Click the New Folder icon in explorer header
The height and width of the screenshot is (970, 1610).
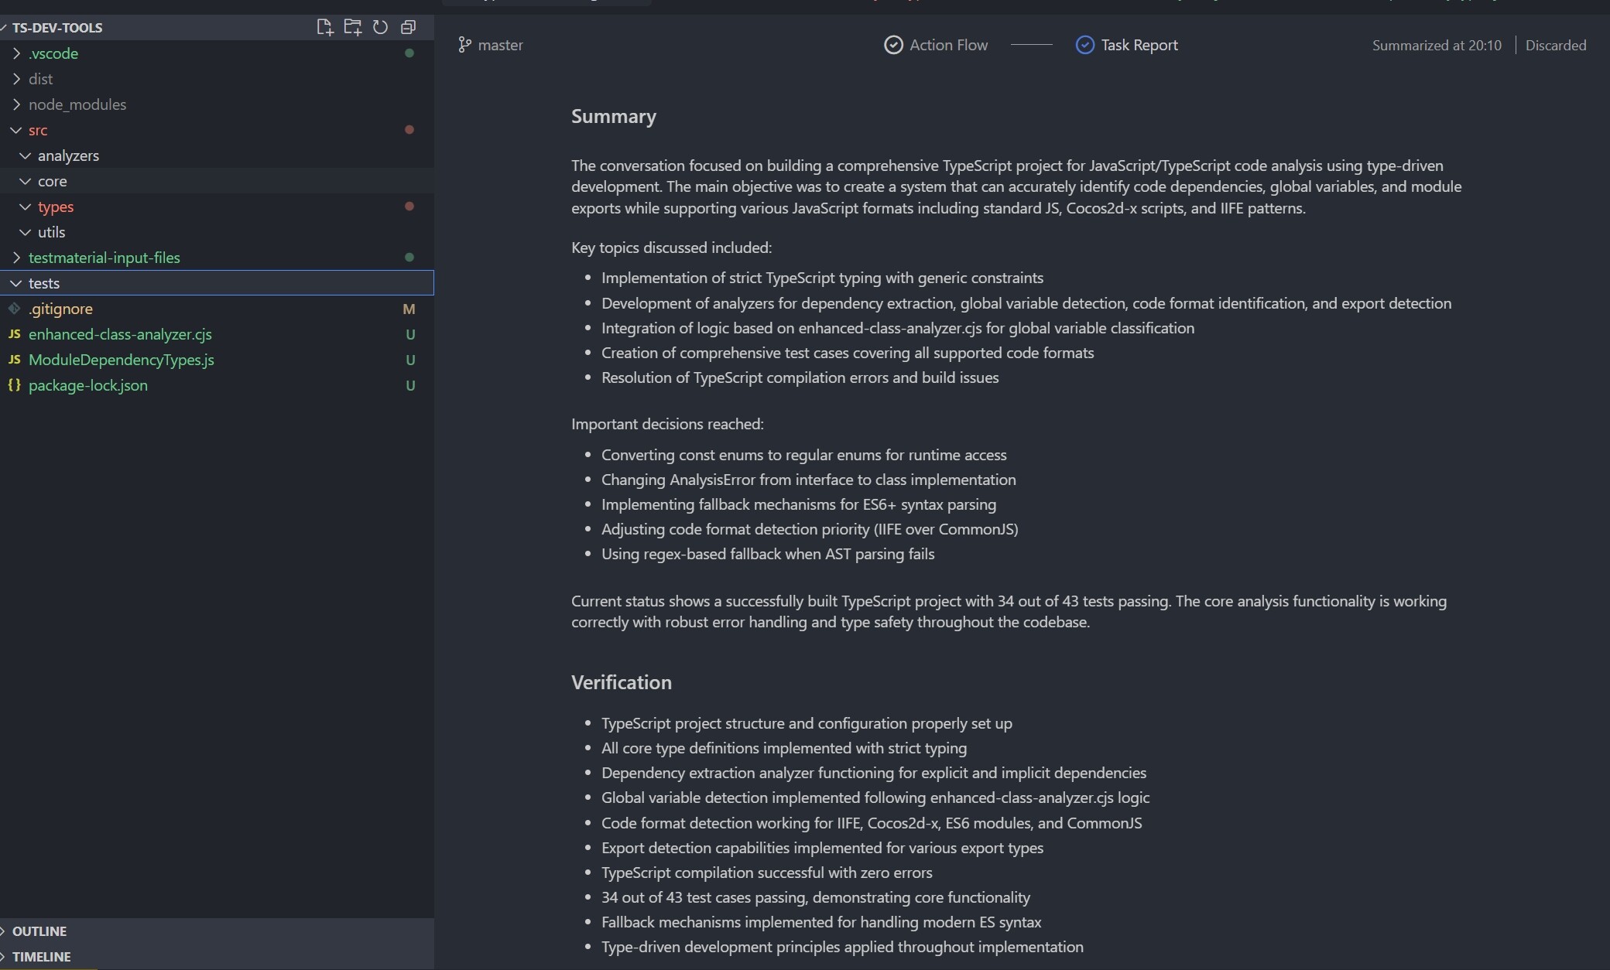pyautogui.click(x=352, y=28)
